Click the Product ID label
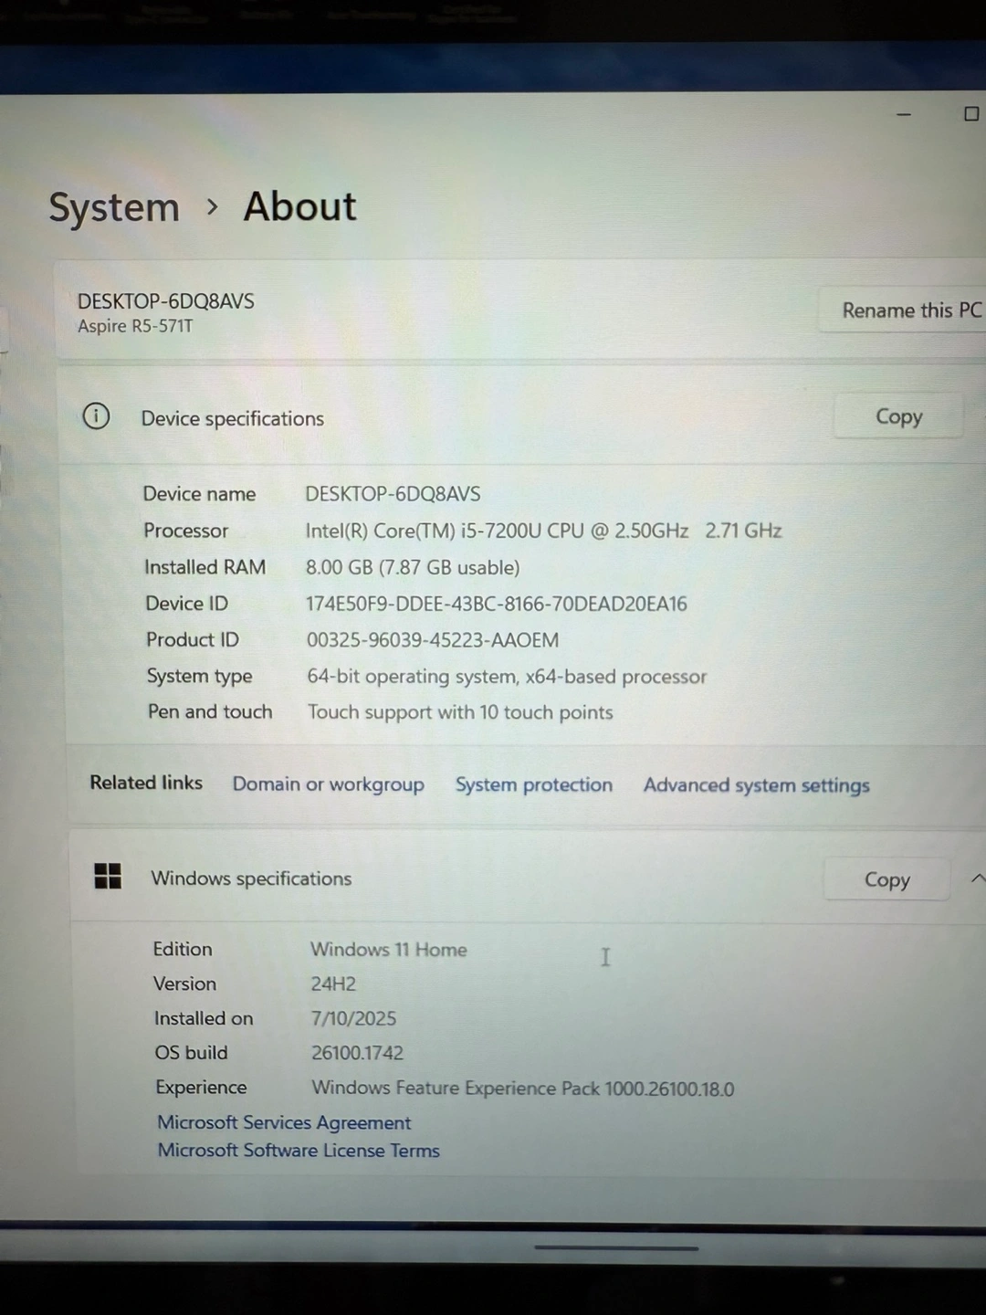The image size is (986, 1315). (192, 640)
